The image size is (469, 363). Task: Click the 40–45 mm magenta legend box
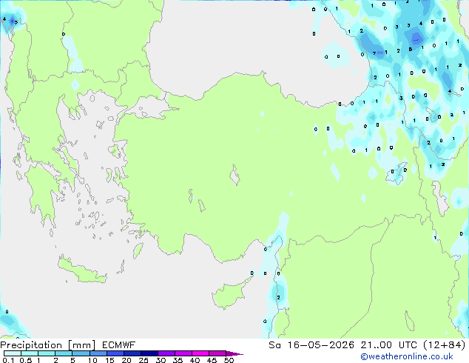pos(200,353)
